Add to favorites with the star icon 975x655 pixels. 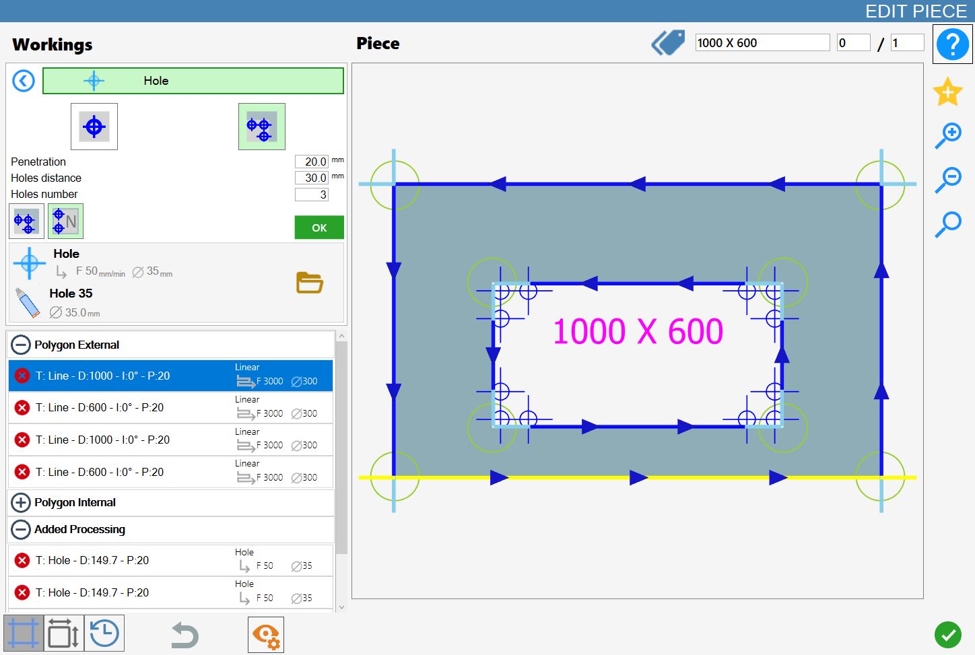tap(947, 92)
